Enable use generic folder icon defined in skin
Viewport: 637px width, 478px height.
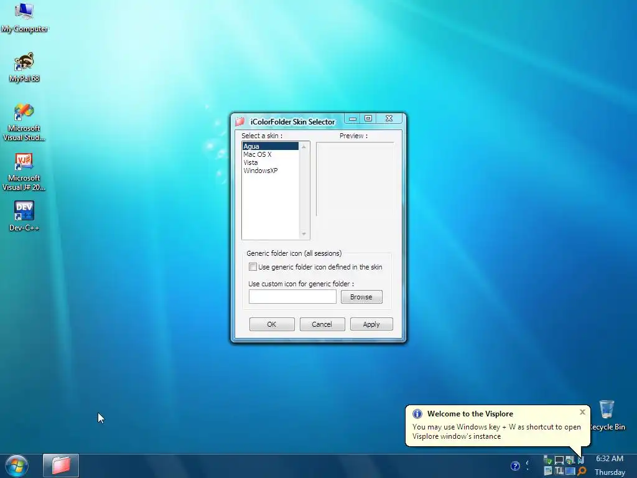tap(253, 266)
